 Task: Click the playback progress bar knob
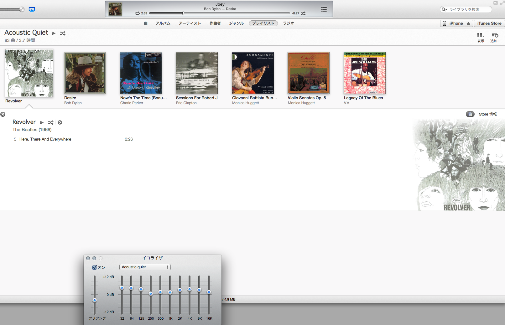click(183, 13)
